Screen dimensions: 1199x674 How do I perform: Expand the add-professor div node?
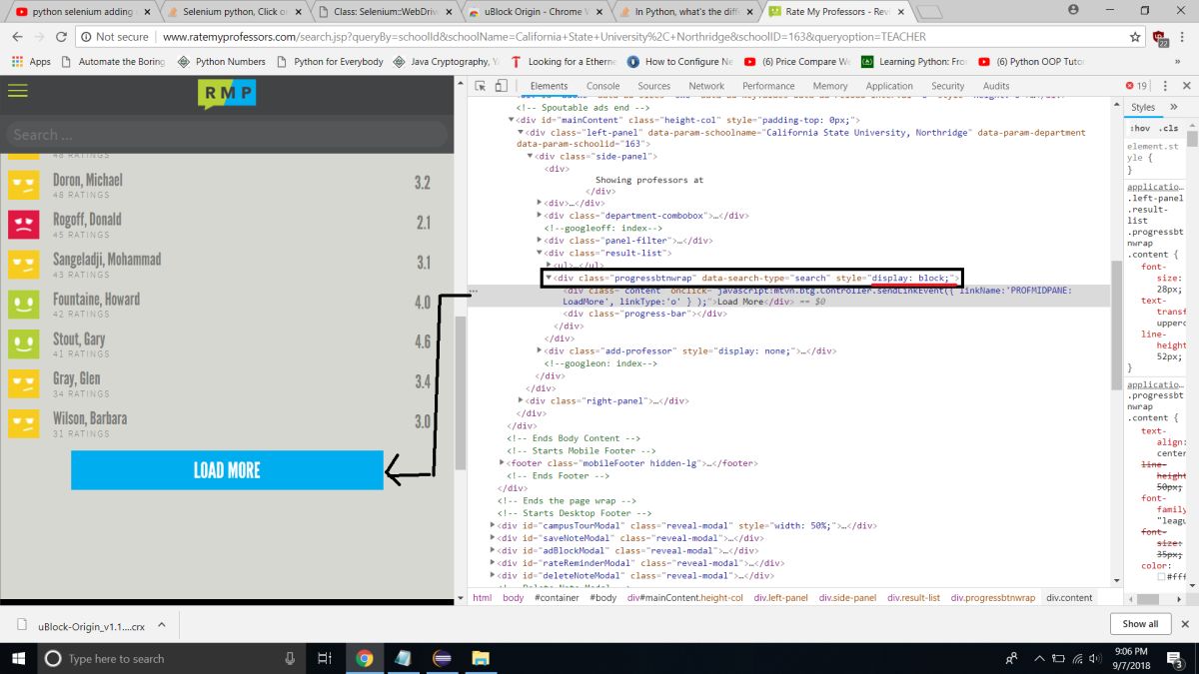(541, 350)
